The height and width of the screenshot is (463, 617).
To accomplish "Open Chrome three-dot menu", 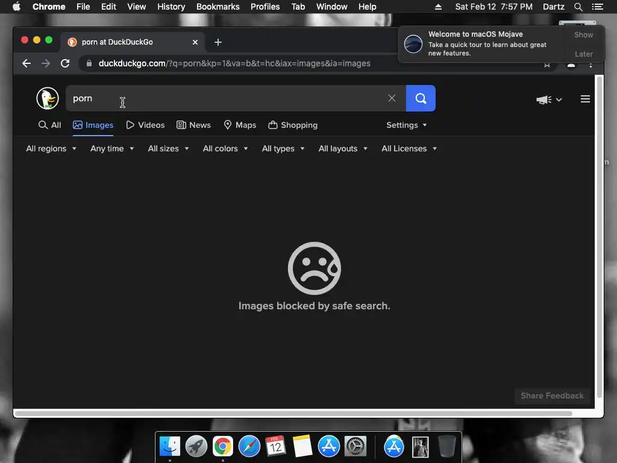I will pyautogui.click(x=590, y=65).
